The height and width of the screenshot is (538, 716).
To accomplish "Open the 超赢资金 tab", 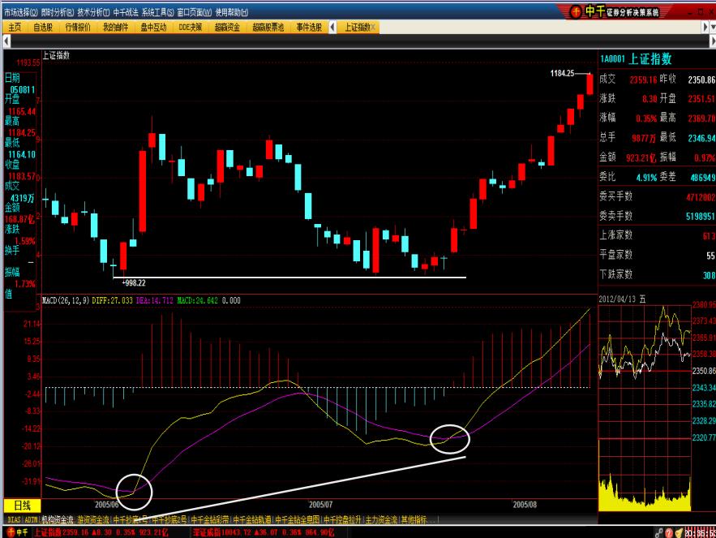I will pos(228,27).
